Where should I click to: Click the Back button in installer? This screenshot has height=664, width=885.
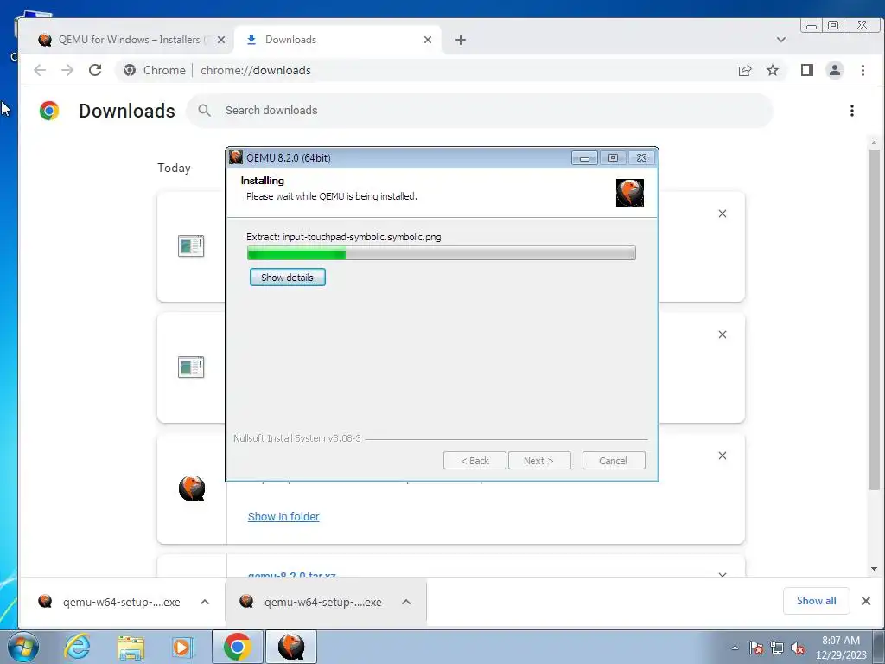(x=474, y=461)
